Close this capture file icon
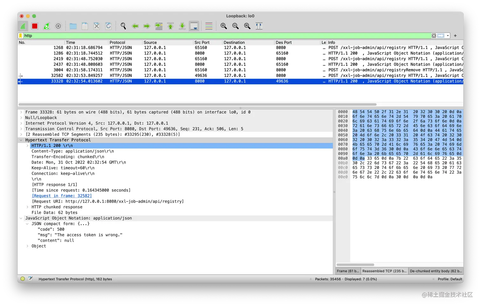481x306 pixels. point(97,26)
